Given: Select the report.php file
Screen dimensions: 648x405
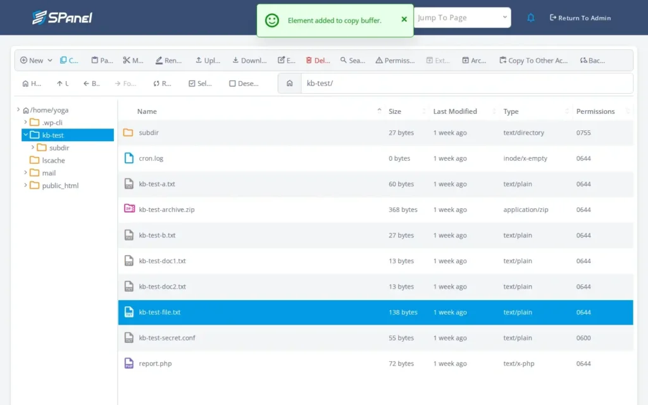Looking at the screenshot, I should pos(375,363).
